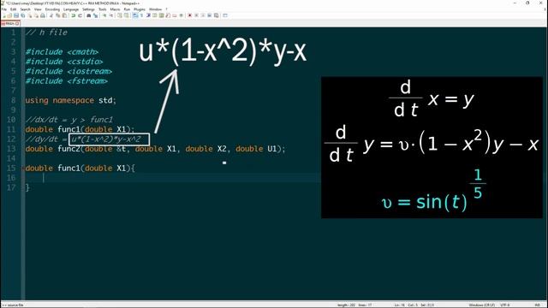Collapse the func1 fold marker on line 15
This screenshot has width=548, height=308.
[23, 169]
